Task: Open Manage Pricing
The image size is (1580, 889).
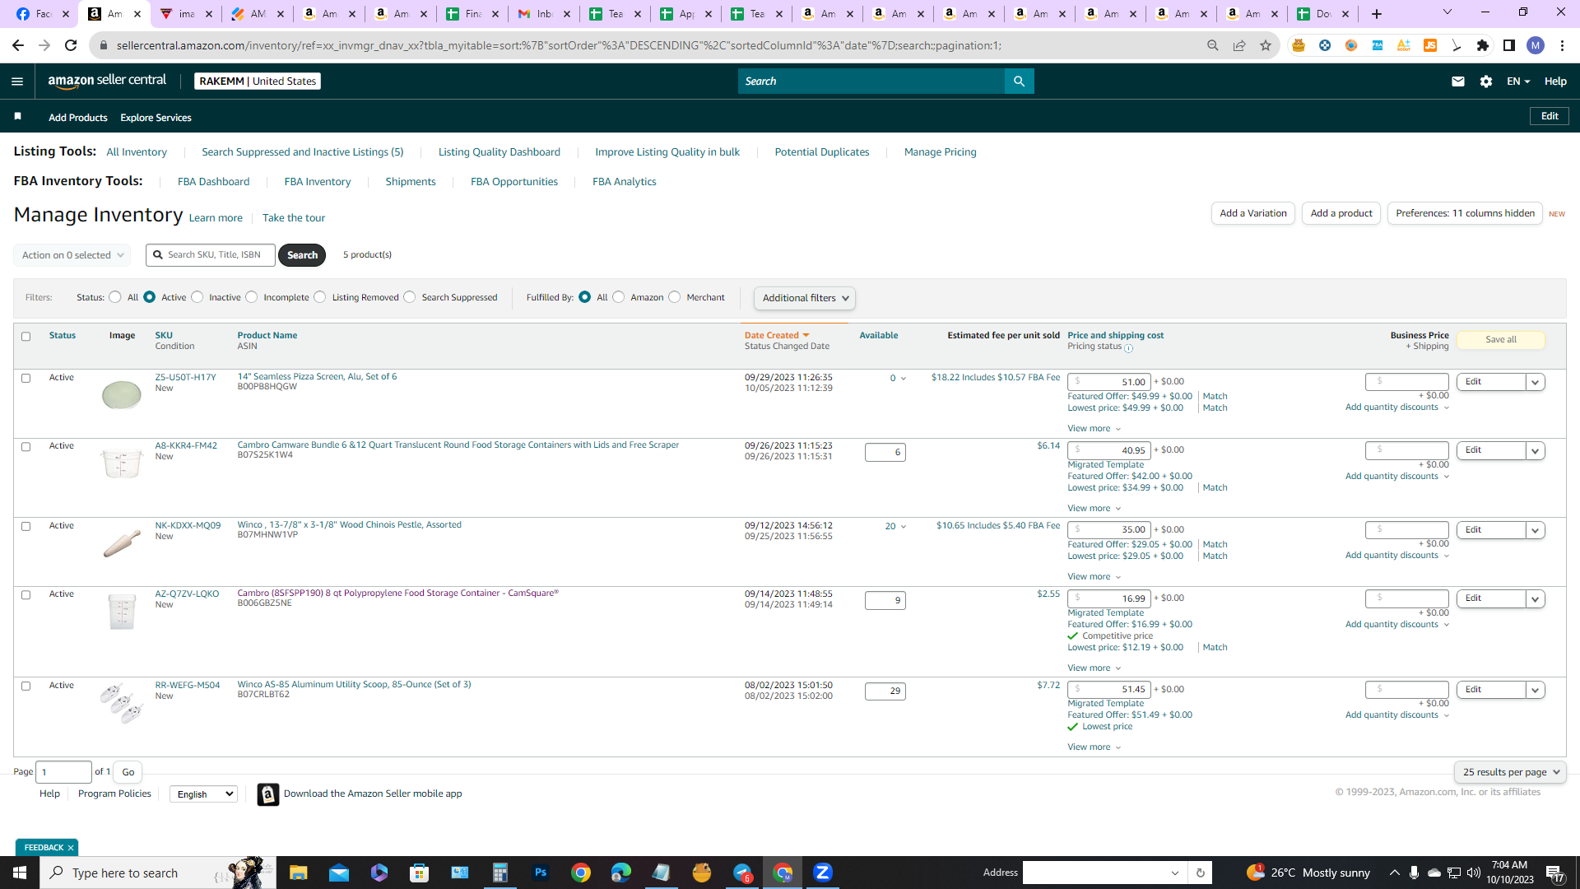Action: point(940,152)
